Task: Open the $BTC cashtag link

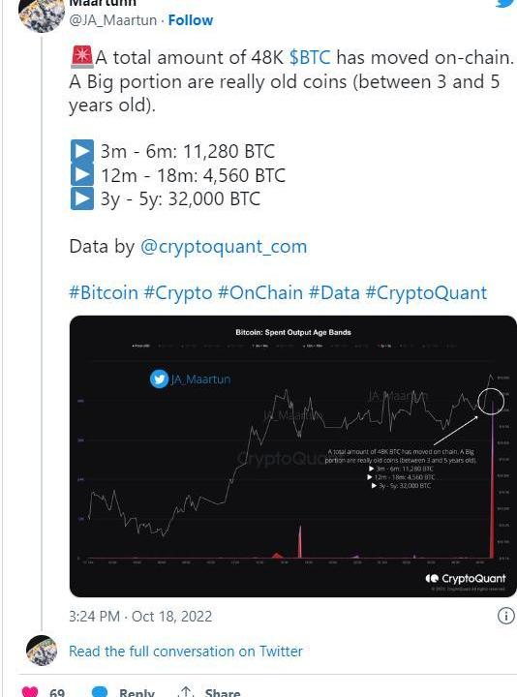Action: coord(310,58)
